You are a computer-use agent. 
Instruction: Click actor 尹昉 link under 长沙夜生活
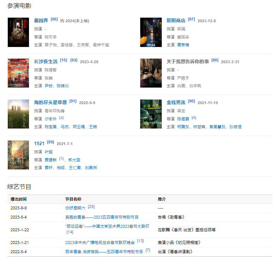click(x=48, y=86)
